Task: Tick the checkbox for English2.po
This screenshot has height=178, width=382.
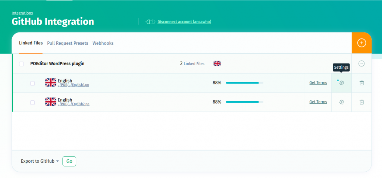Action: (x=32, y=103)
